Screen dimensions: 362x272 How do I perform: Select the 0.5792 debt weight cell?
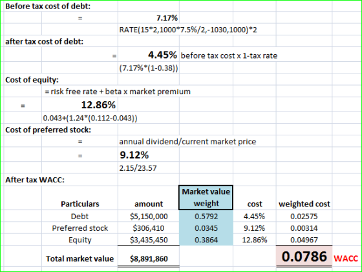click(206, 217)
